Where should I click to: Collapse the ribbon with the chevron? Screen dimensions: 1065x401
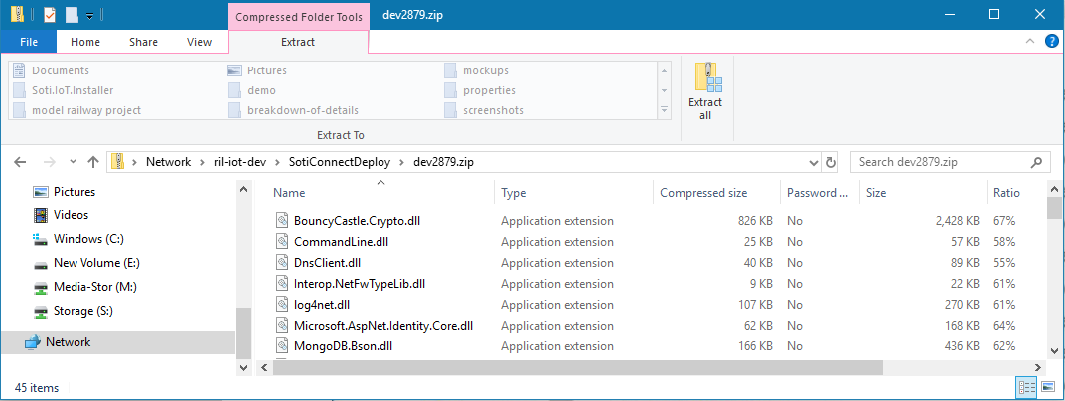point(1029,42)
